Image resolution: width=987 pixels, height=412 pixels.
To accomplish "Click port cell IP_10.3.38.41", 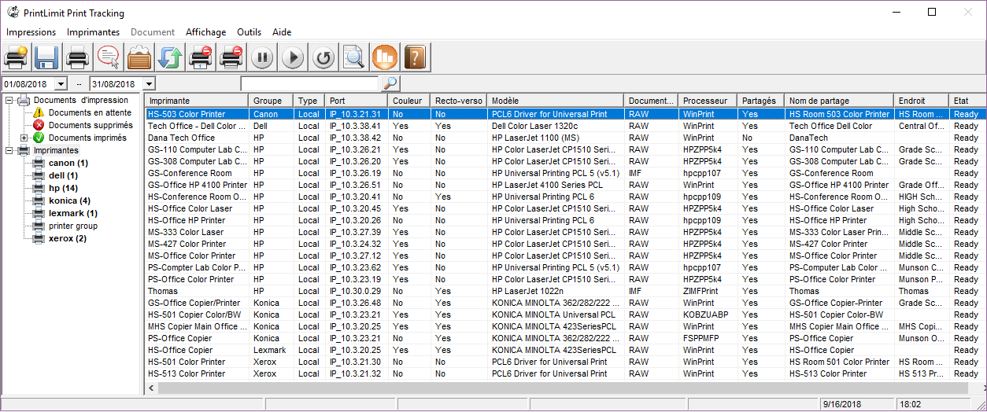I will pos(355,126).
